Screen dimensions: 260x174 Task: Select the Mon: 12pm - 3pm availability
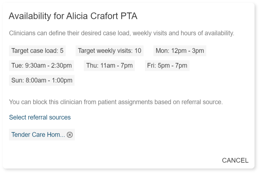(179, 51)
